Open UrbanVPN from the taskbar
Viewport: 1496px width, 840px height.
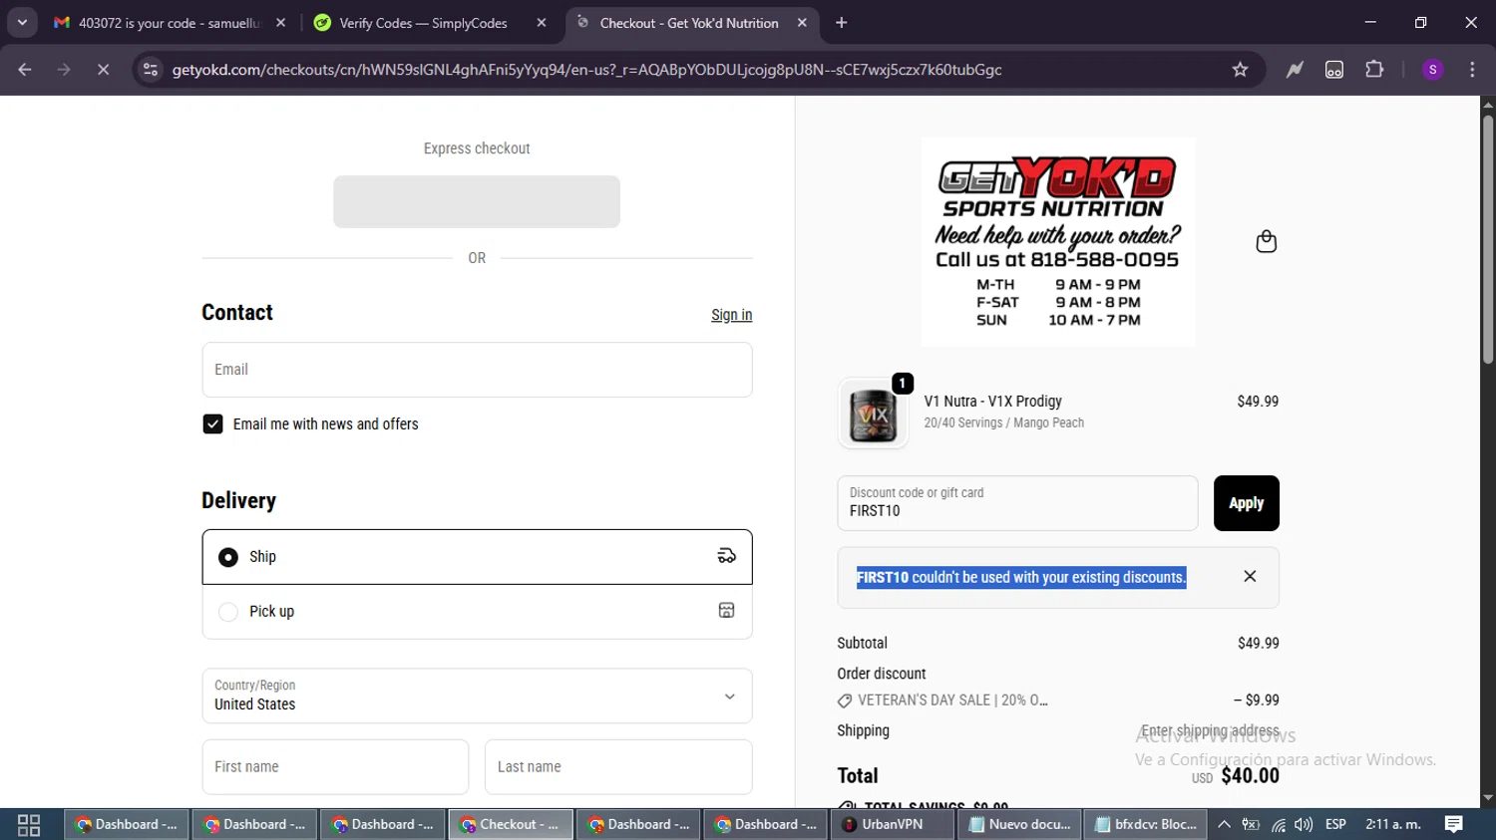point(892,824)
